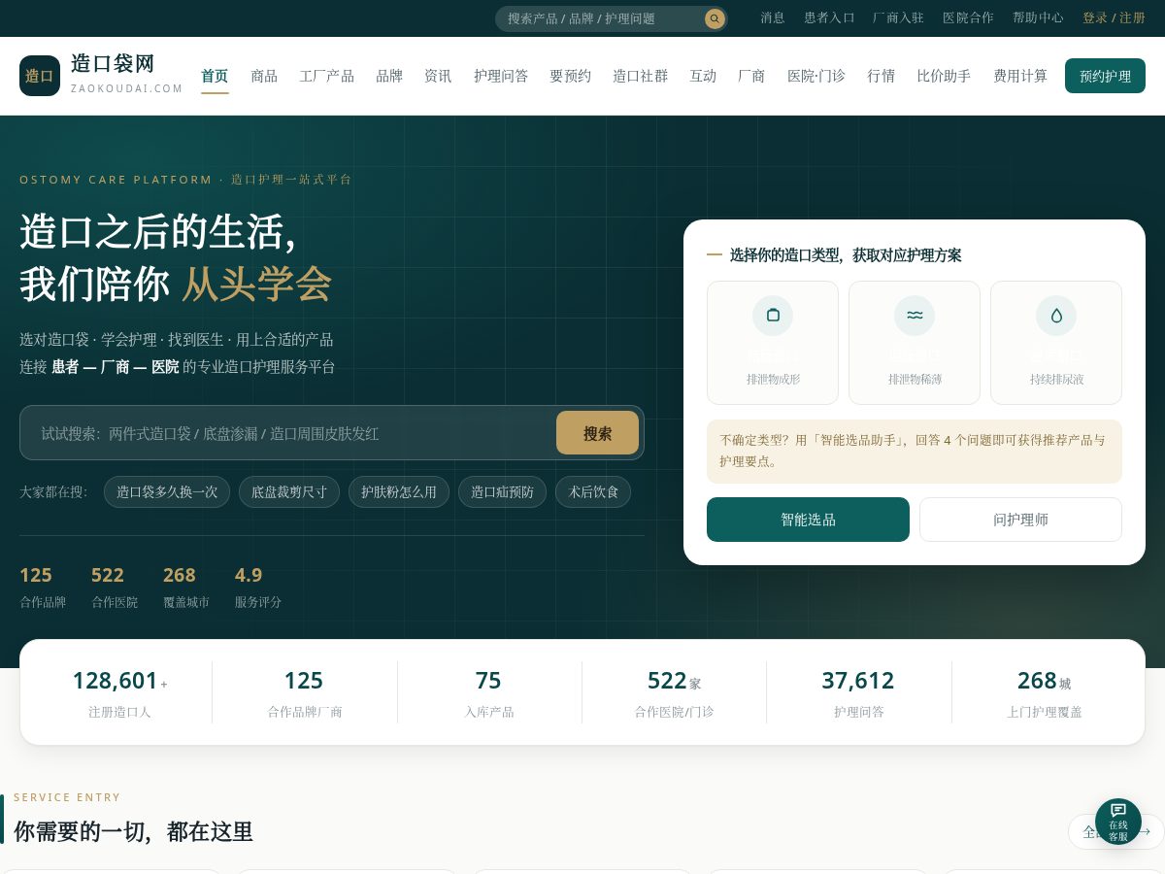
Task: Select the wavy-lines 排泄物稀薄 icon card
Action: 915,343
